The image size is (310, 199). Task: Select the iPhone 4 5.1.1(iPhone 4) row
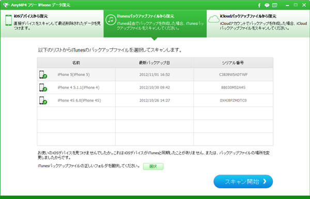tap(155, 87)
